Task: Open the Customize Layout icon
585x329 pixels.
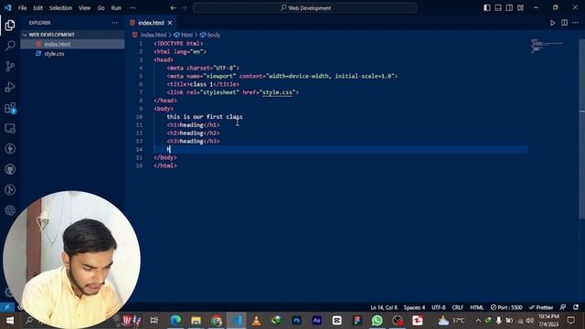Action: click(520, 8)
